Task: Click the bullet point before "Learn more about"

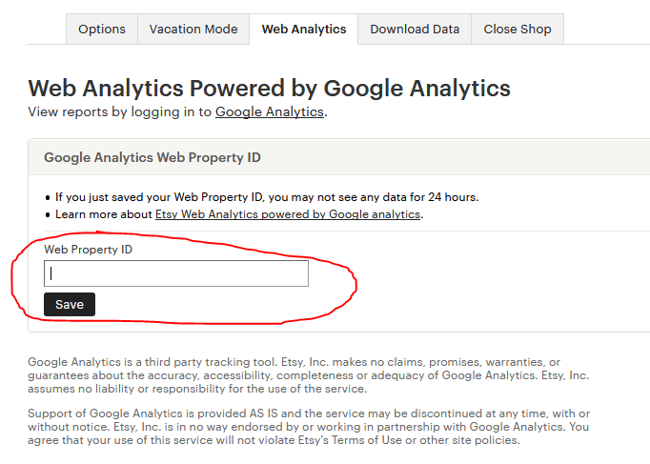Action: tap(48, 214)
